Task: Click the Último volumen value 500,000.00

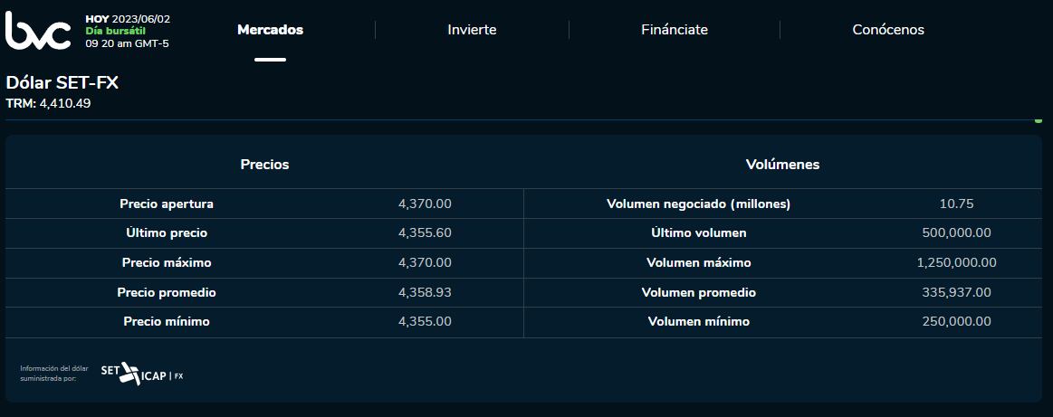Action: 956,233
